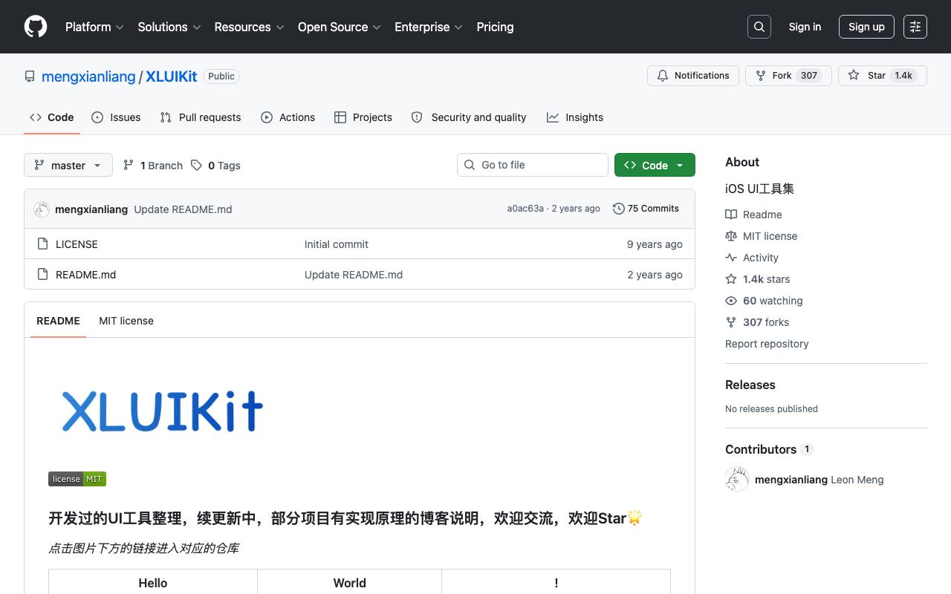951x594 pixels.
Task: Expand the Platform menu
Action: point(94,27)
